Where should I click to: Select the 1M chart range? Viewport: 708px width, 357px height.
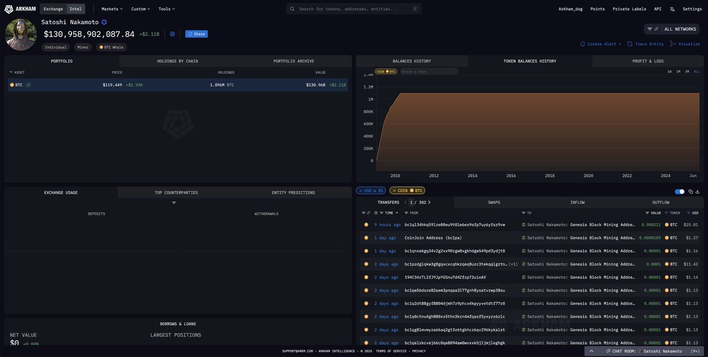[678, 71]
